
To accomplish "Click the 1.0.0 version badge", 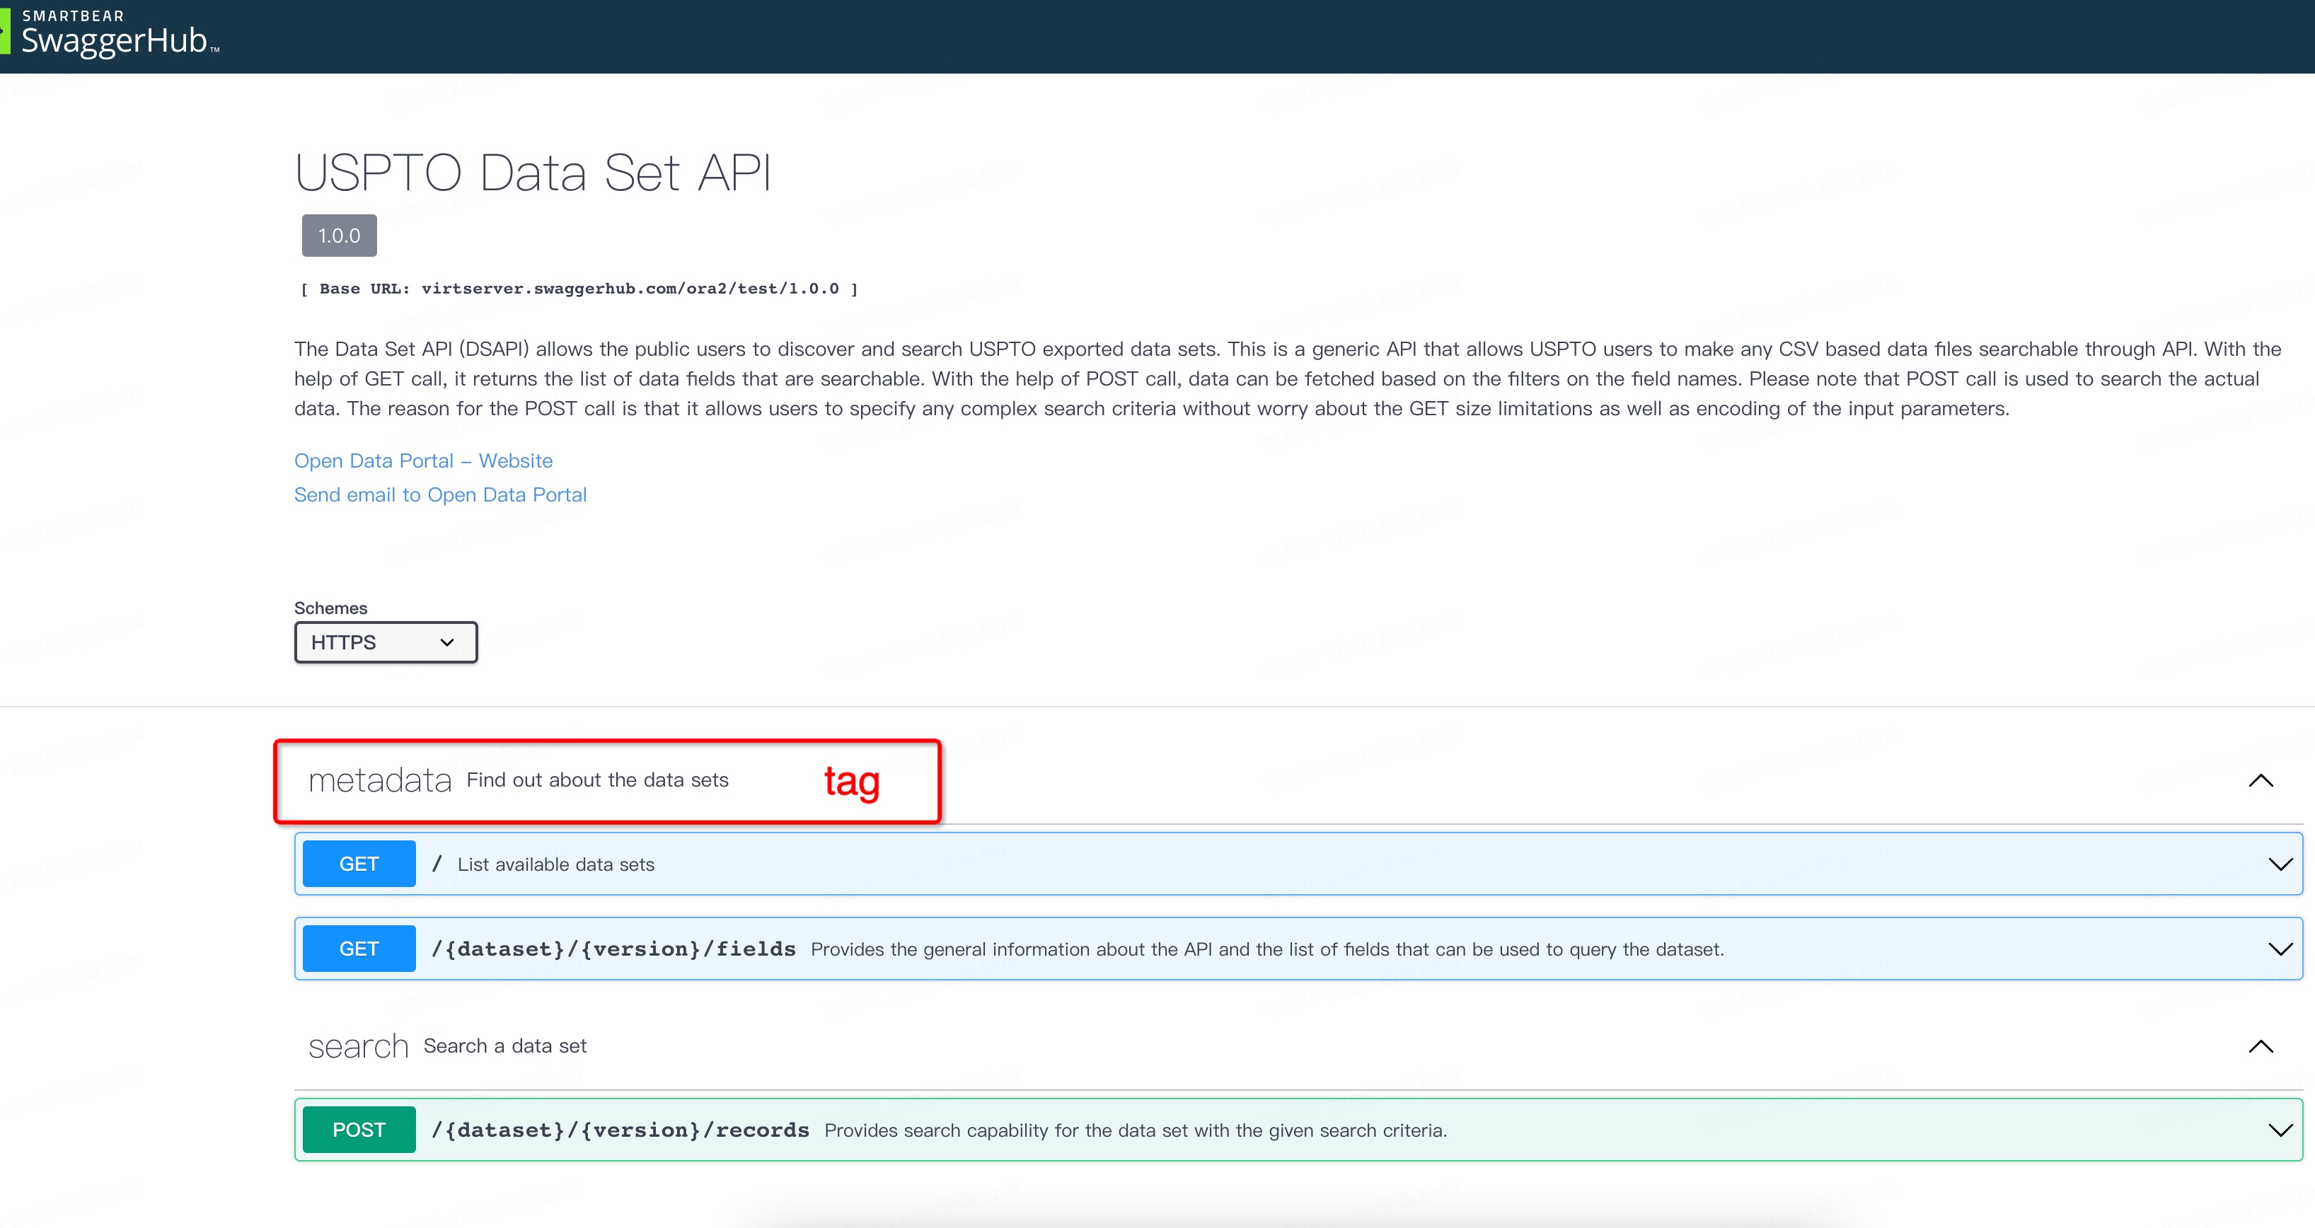I will pyautogui.click(x=339, y=236).
